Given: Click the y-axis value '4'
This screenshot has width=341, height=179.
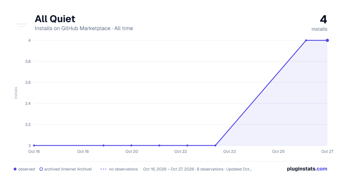Looking at the screenshot, I should click(29, 40).
